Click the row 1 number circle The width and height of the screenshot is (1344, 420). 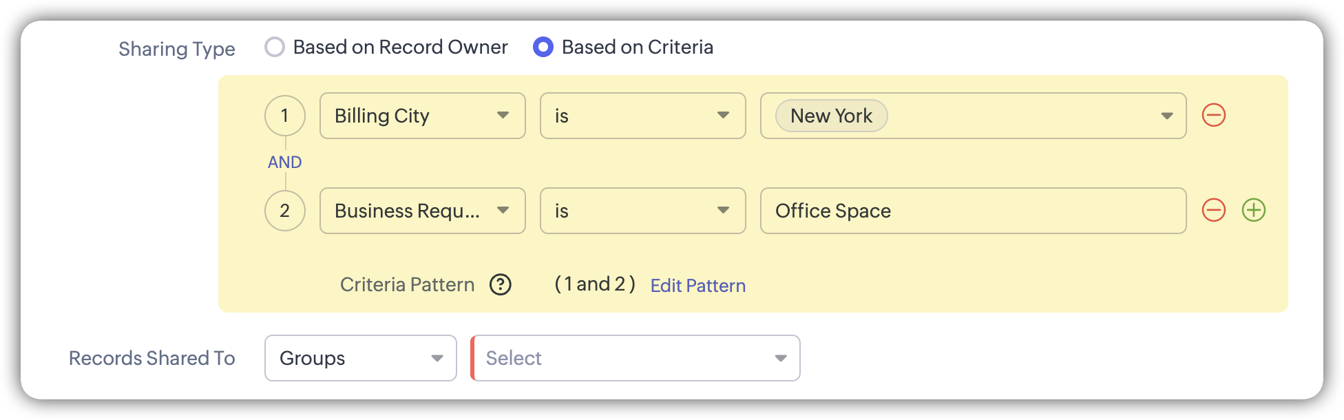(284, 116)
